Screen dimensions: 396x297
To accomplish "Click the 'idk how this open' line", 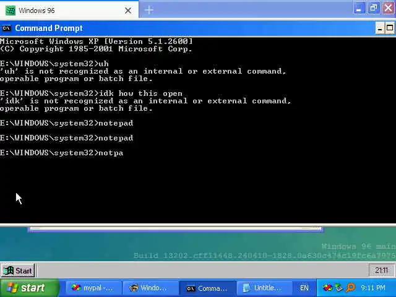I will pyautogui.click(x=91, y=93).
